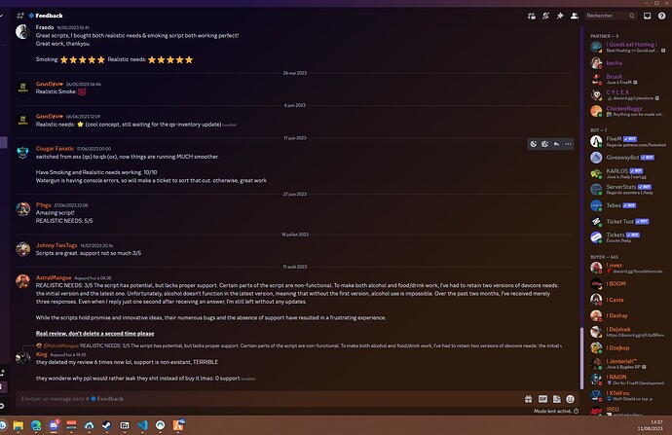Viewport: 672px width, 435px height.
Task: Click the slow mode clock icon
Action: click(576, 411)
